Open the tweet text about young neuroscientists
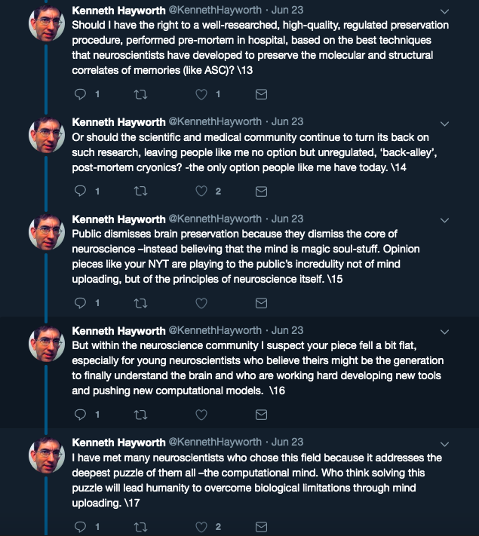 click(258, 368)
